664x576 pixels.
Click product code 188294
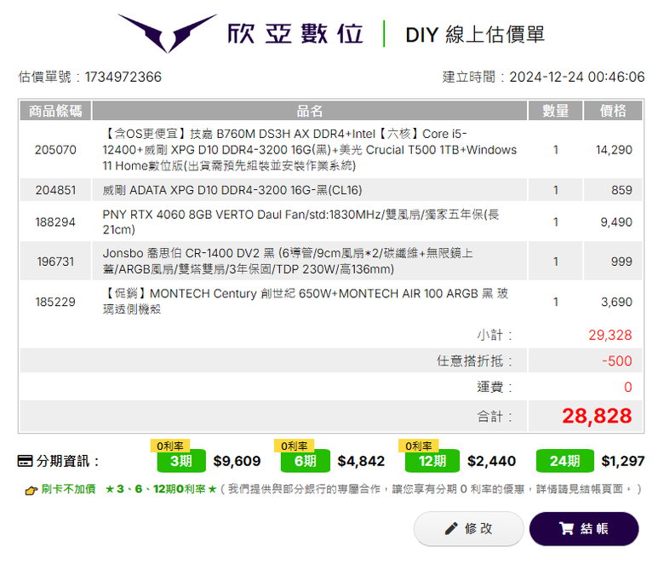[x=55, y=222]
